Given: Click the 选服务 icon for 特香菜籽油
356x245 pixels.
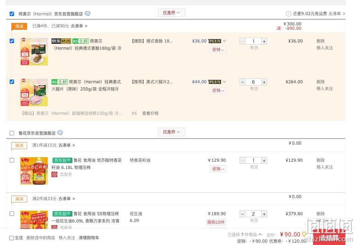Looking at the screenshot, I should pyautogui.click(x=54, y=174).
